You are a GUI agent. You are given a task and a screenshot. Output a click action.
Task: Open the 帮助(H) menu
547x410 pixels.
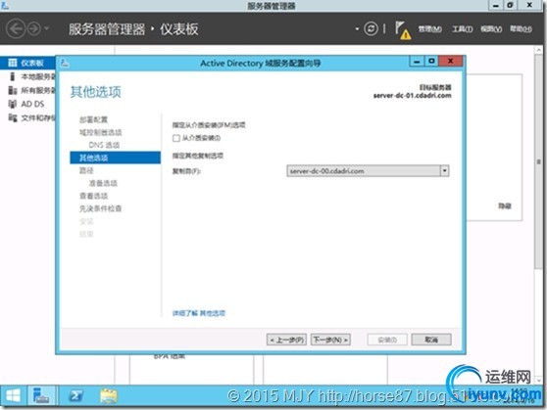[521, 29]
